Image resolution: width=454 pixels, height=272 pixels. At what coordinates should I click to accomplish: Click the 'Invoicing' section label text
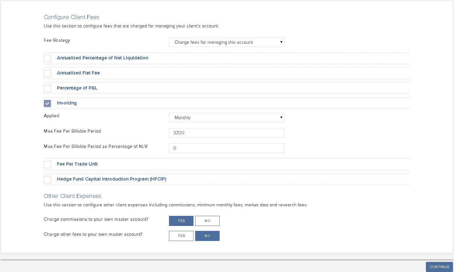click(67, 103)
